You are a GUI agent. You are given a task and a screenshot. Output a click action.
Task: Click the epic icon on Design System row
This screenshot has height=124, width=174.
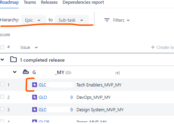(35, 110)
